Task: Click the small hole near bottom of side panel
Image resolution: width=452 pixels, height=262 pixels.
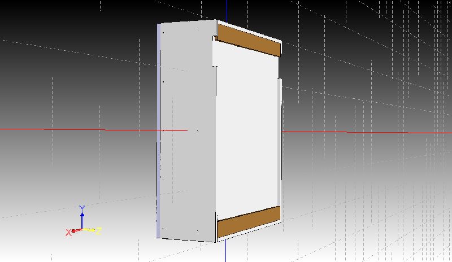Action: 163,229
